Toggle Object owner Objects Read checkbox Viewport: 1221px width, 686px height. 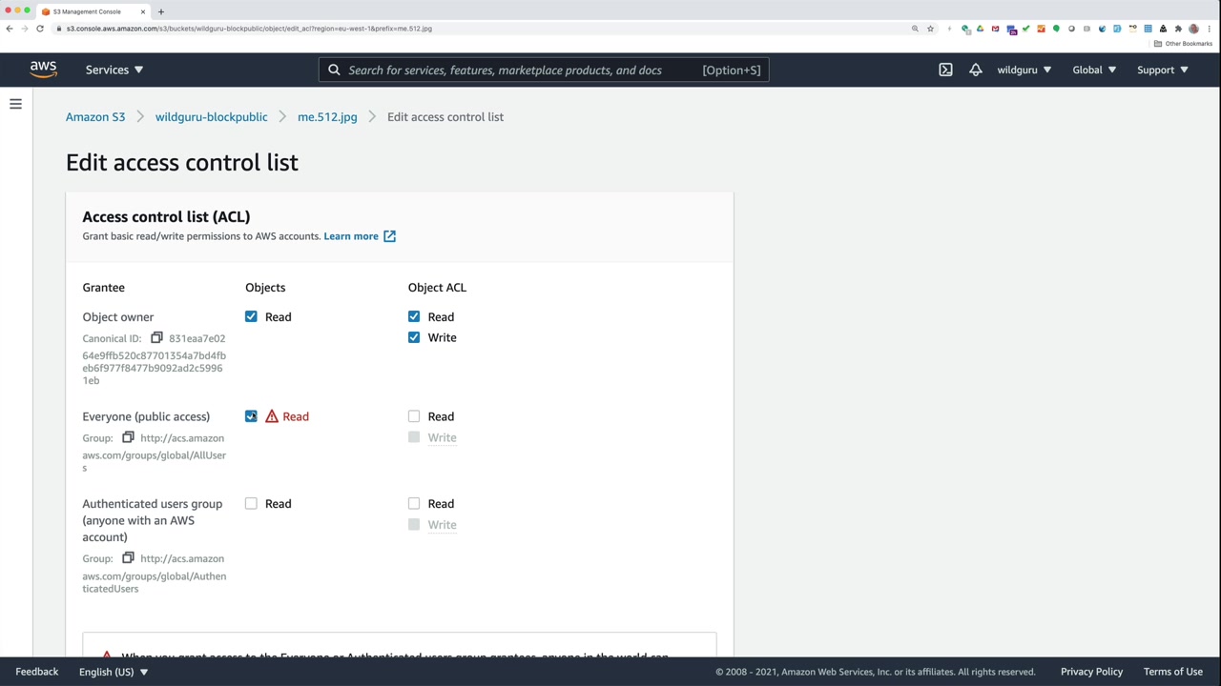click(251, 316)
